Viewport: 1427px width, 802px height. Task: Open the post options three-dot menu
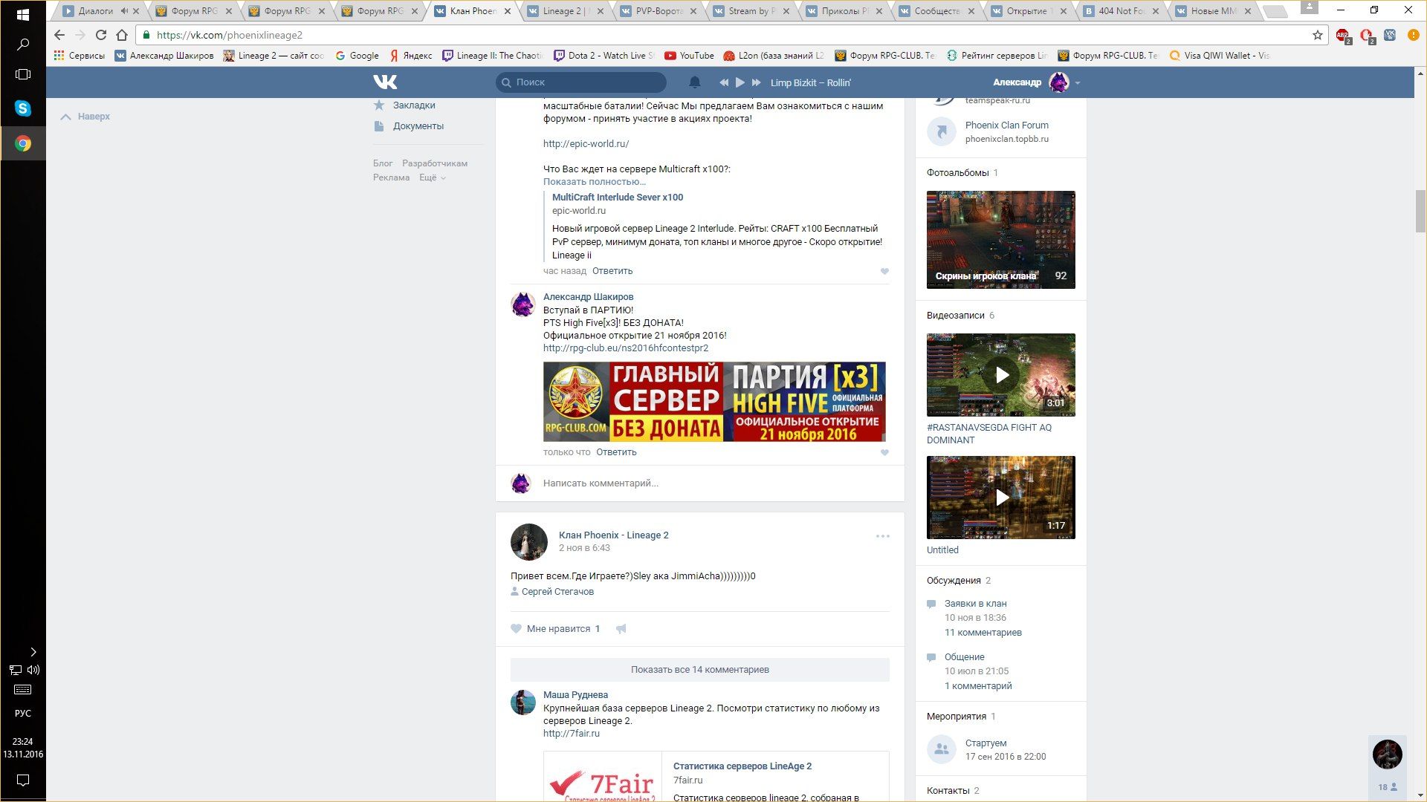(882, 536)
